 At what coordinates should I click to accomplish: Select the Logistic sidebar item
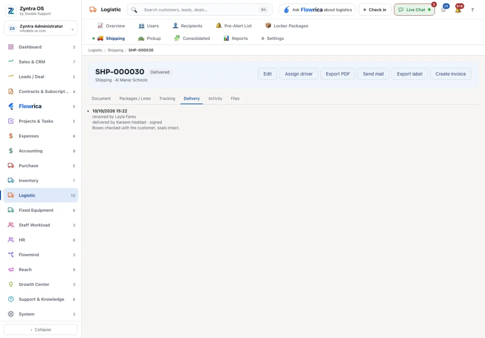coord(41,195)
